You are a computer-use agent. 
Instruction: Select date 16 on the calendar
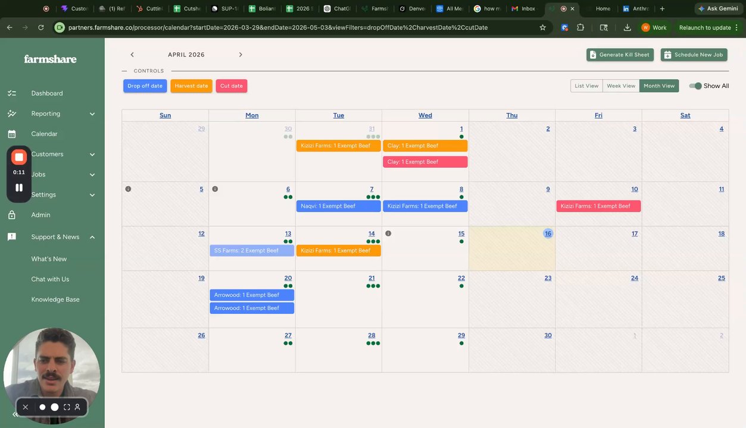(548, 234)
